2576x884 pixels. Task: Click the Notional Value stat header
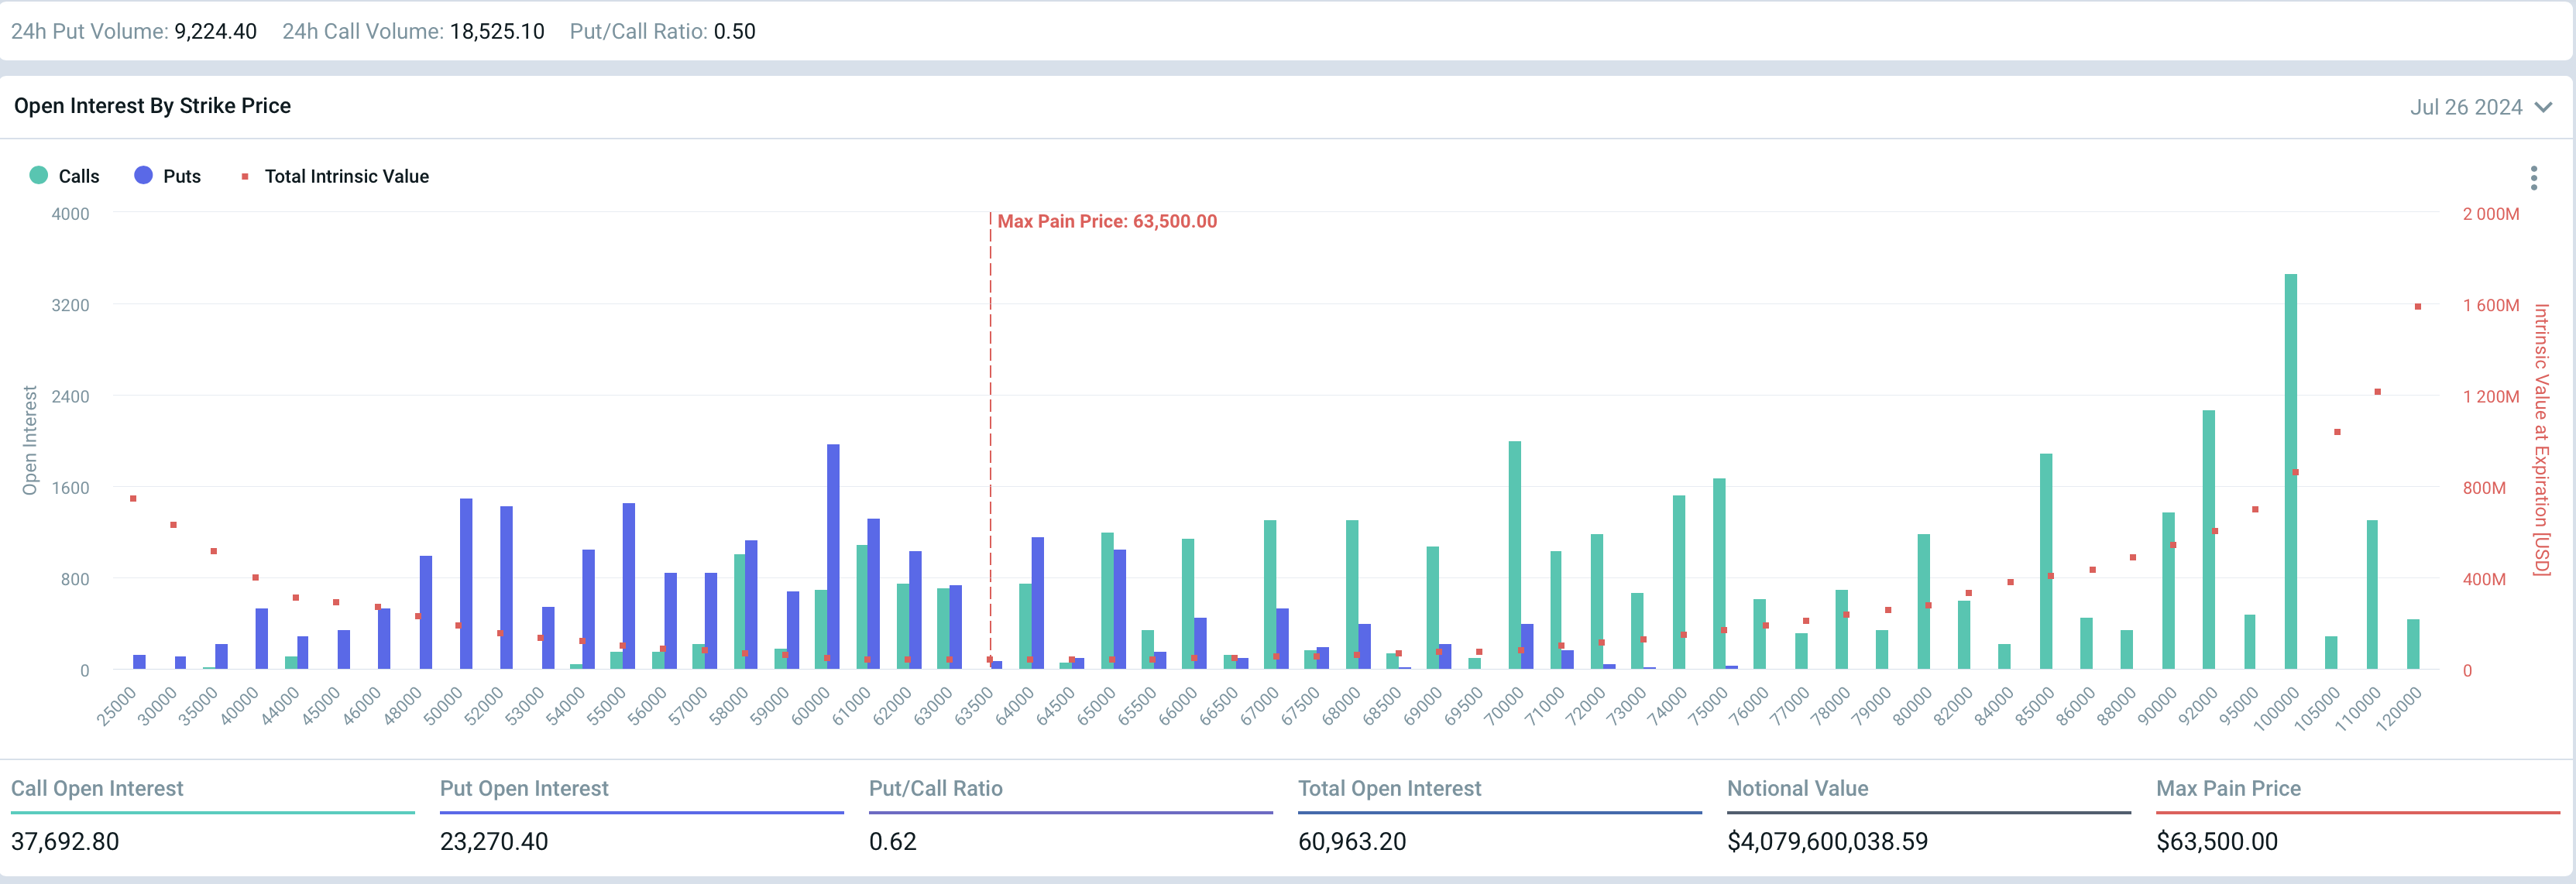tap(1797, 788)
